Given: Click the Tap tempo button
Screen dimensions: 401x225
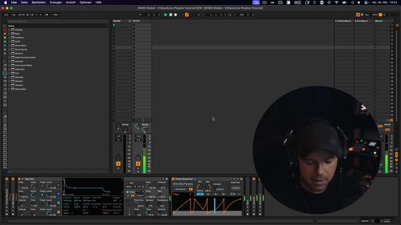Looking at the screenshot, I should click(14, 15).
